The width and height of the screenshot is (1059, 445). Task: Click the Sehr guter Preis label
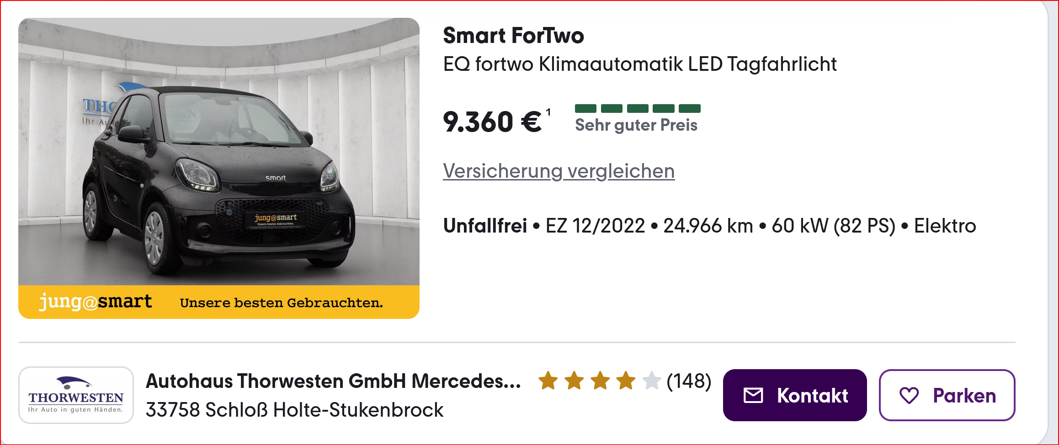tap(636, 125)
